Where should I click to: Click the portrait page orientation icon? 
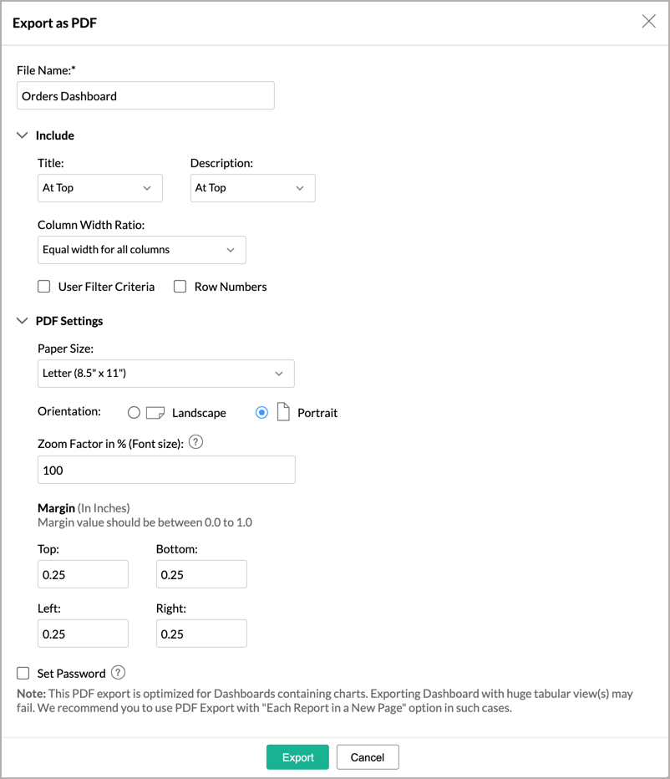click(x=285, y=411)
